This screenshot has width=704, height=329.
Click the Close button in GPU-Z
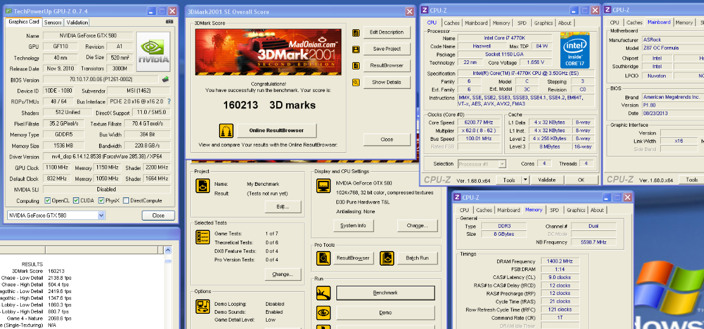click(x=158, y=215)
